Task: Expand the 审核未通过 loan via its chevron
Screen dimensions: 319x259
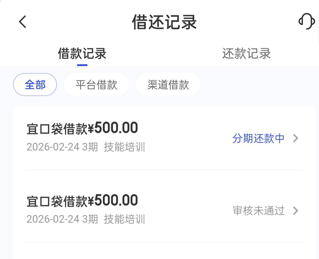Action: click(296, 211)
